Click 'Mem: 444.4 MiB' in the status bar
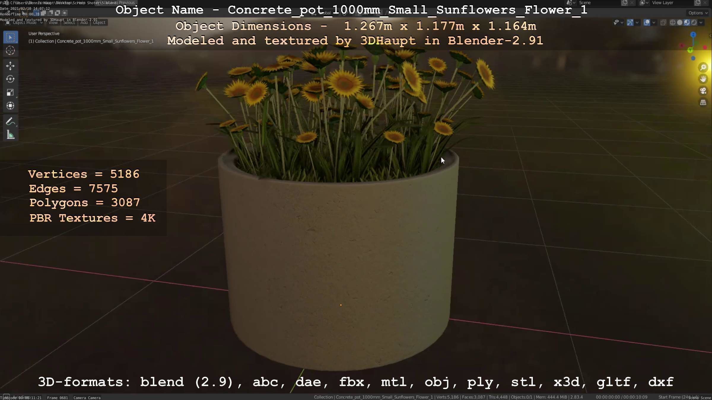 pos(551,397)
